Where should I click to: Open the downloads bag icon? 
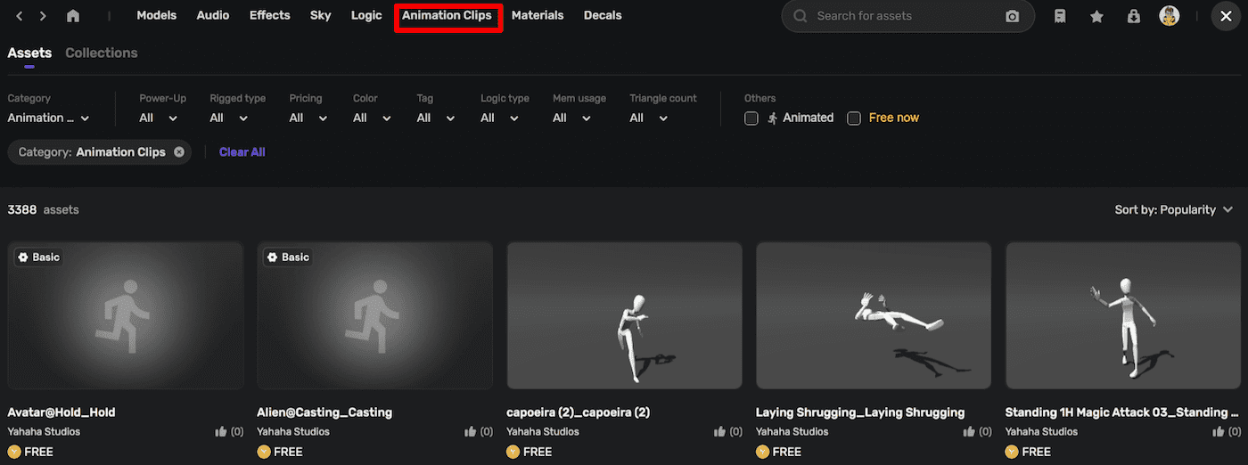(x=1133, y=16)
